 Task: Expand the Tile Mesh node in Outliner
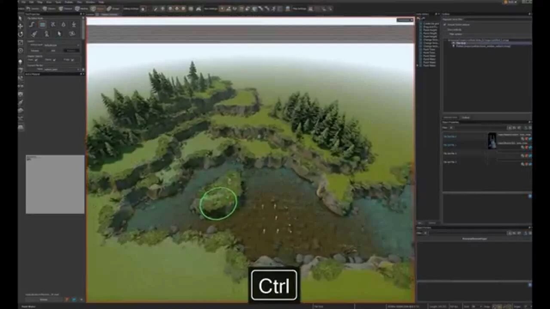[453, 43]
